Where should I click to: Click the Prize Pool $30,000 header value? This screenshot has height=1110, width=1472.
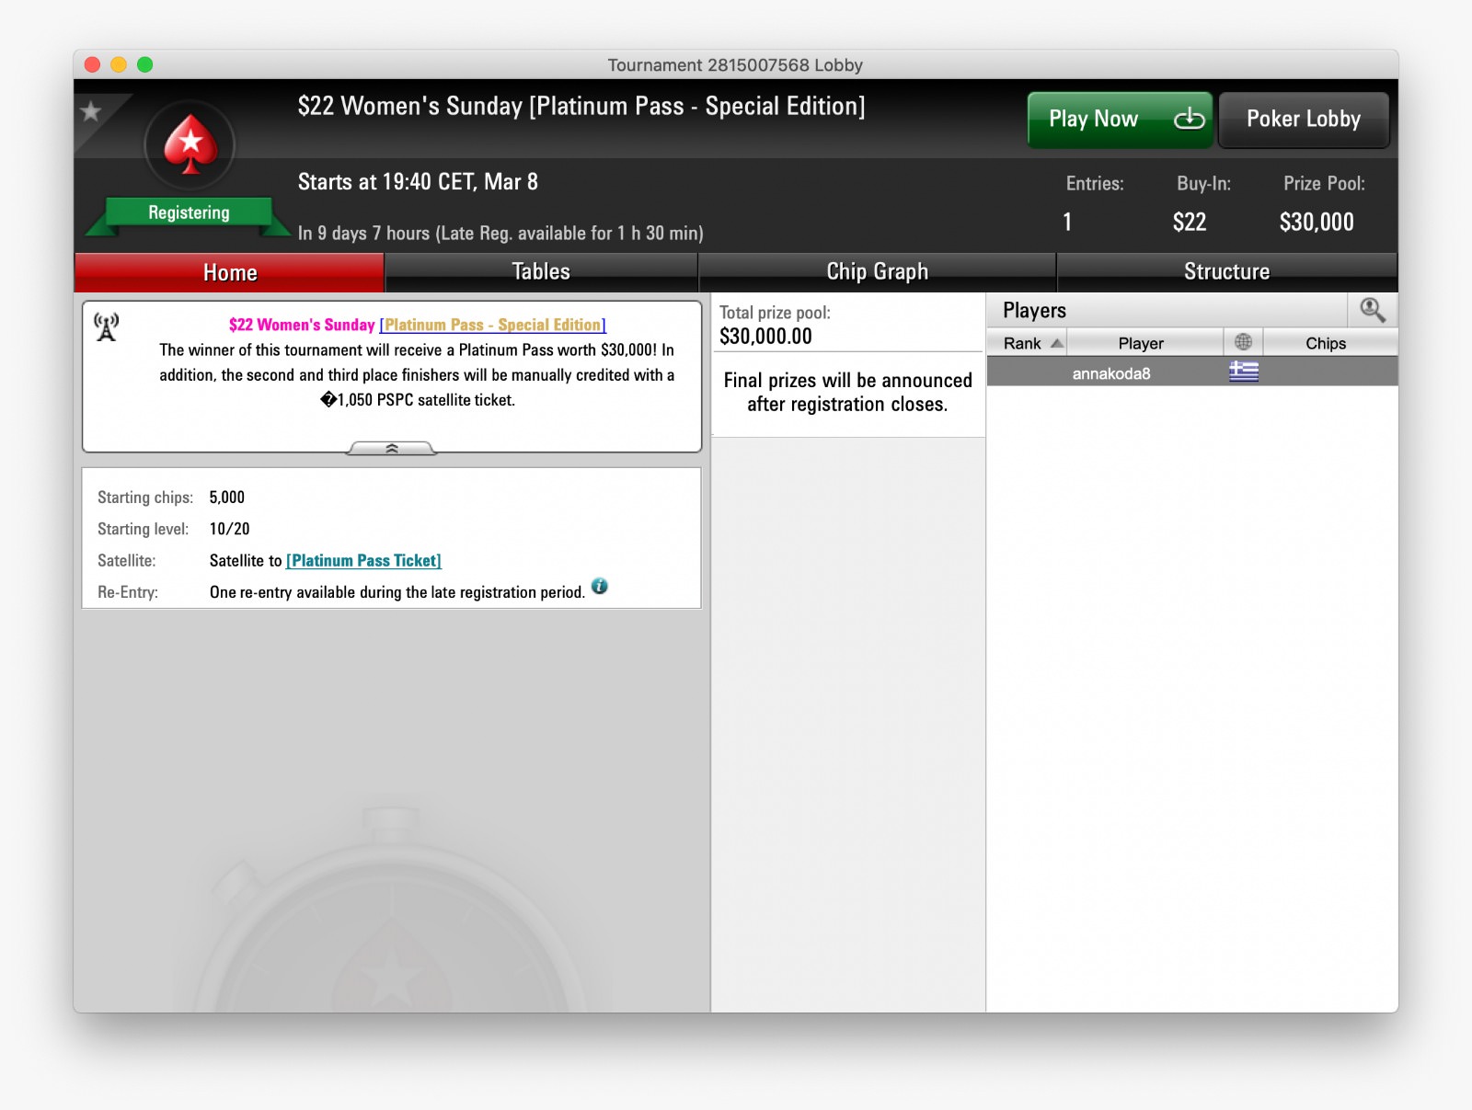[1317, 222]
